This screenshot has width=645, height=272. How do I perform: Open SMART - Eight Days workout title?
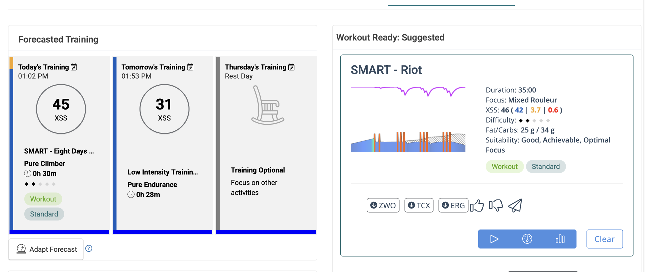[x=59, y=151]
